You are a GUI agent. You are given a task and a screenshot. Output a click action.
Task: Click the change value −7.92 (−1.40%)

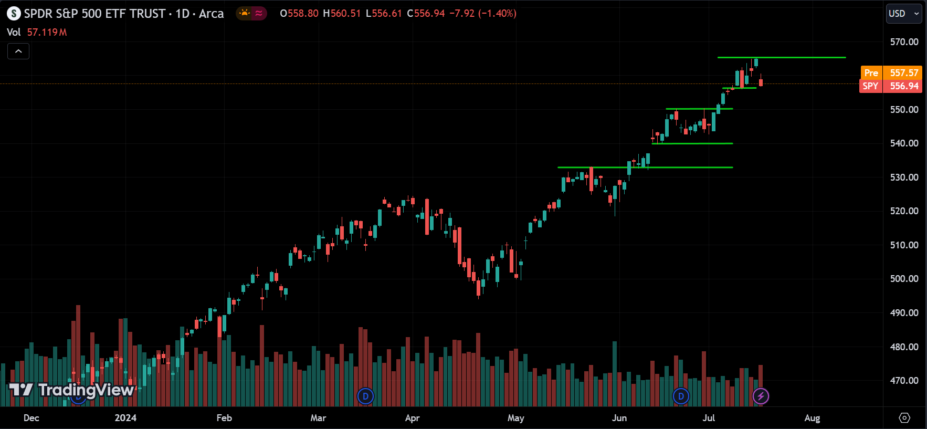pyautogui.click(x=483, y=13)
